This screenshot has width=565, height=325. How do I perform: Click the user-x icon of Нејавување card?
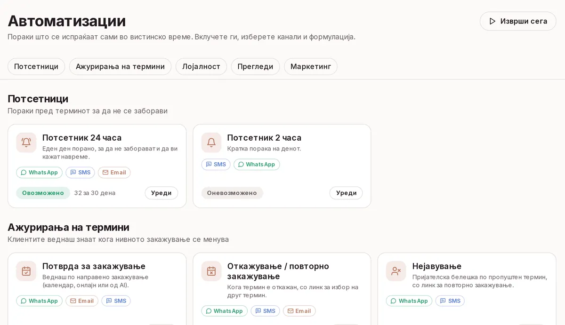pos(396,271)
